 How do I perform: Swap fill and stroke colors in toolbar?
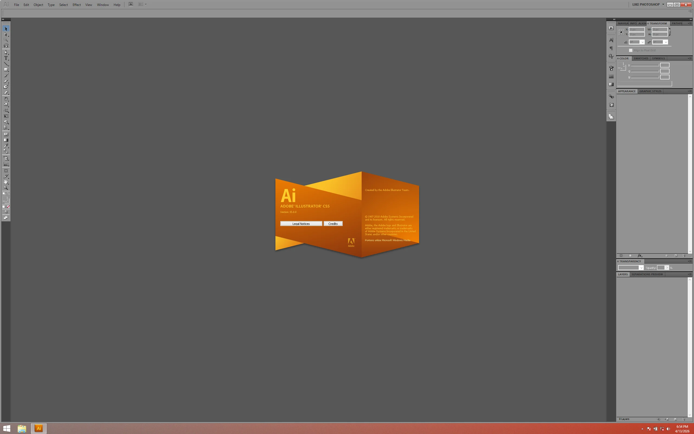point(8,194)
